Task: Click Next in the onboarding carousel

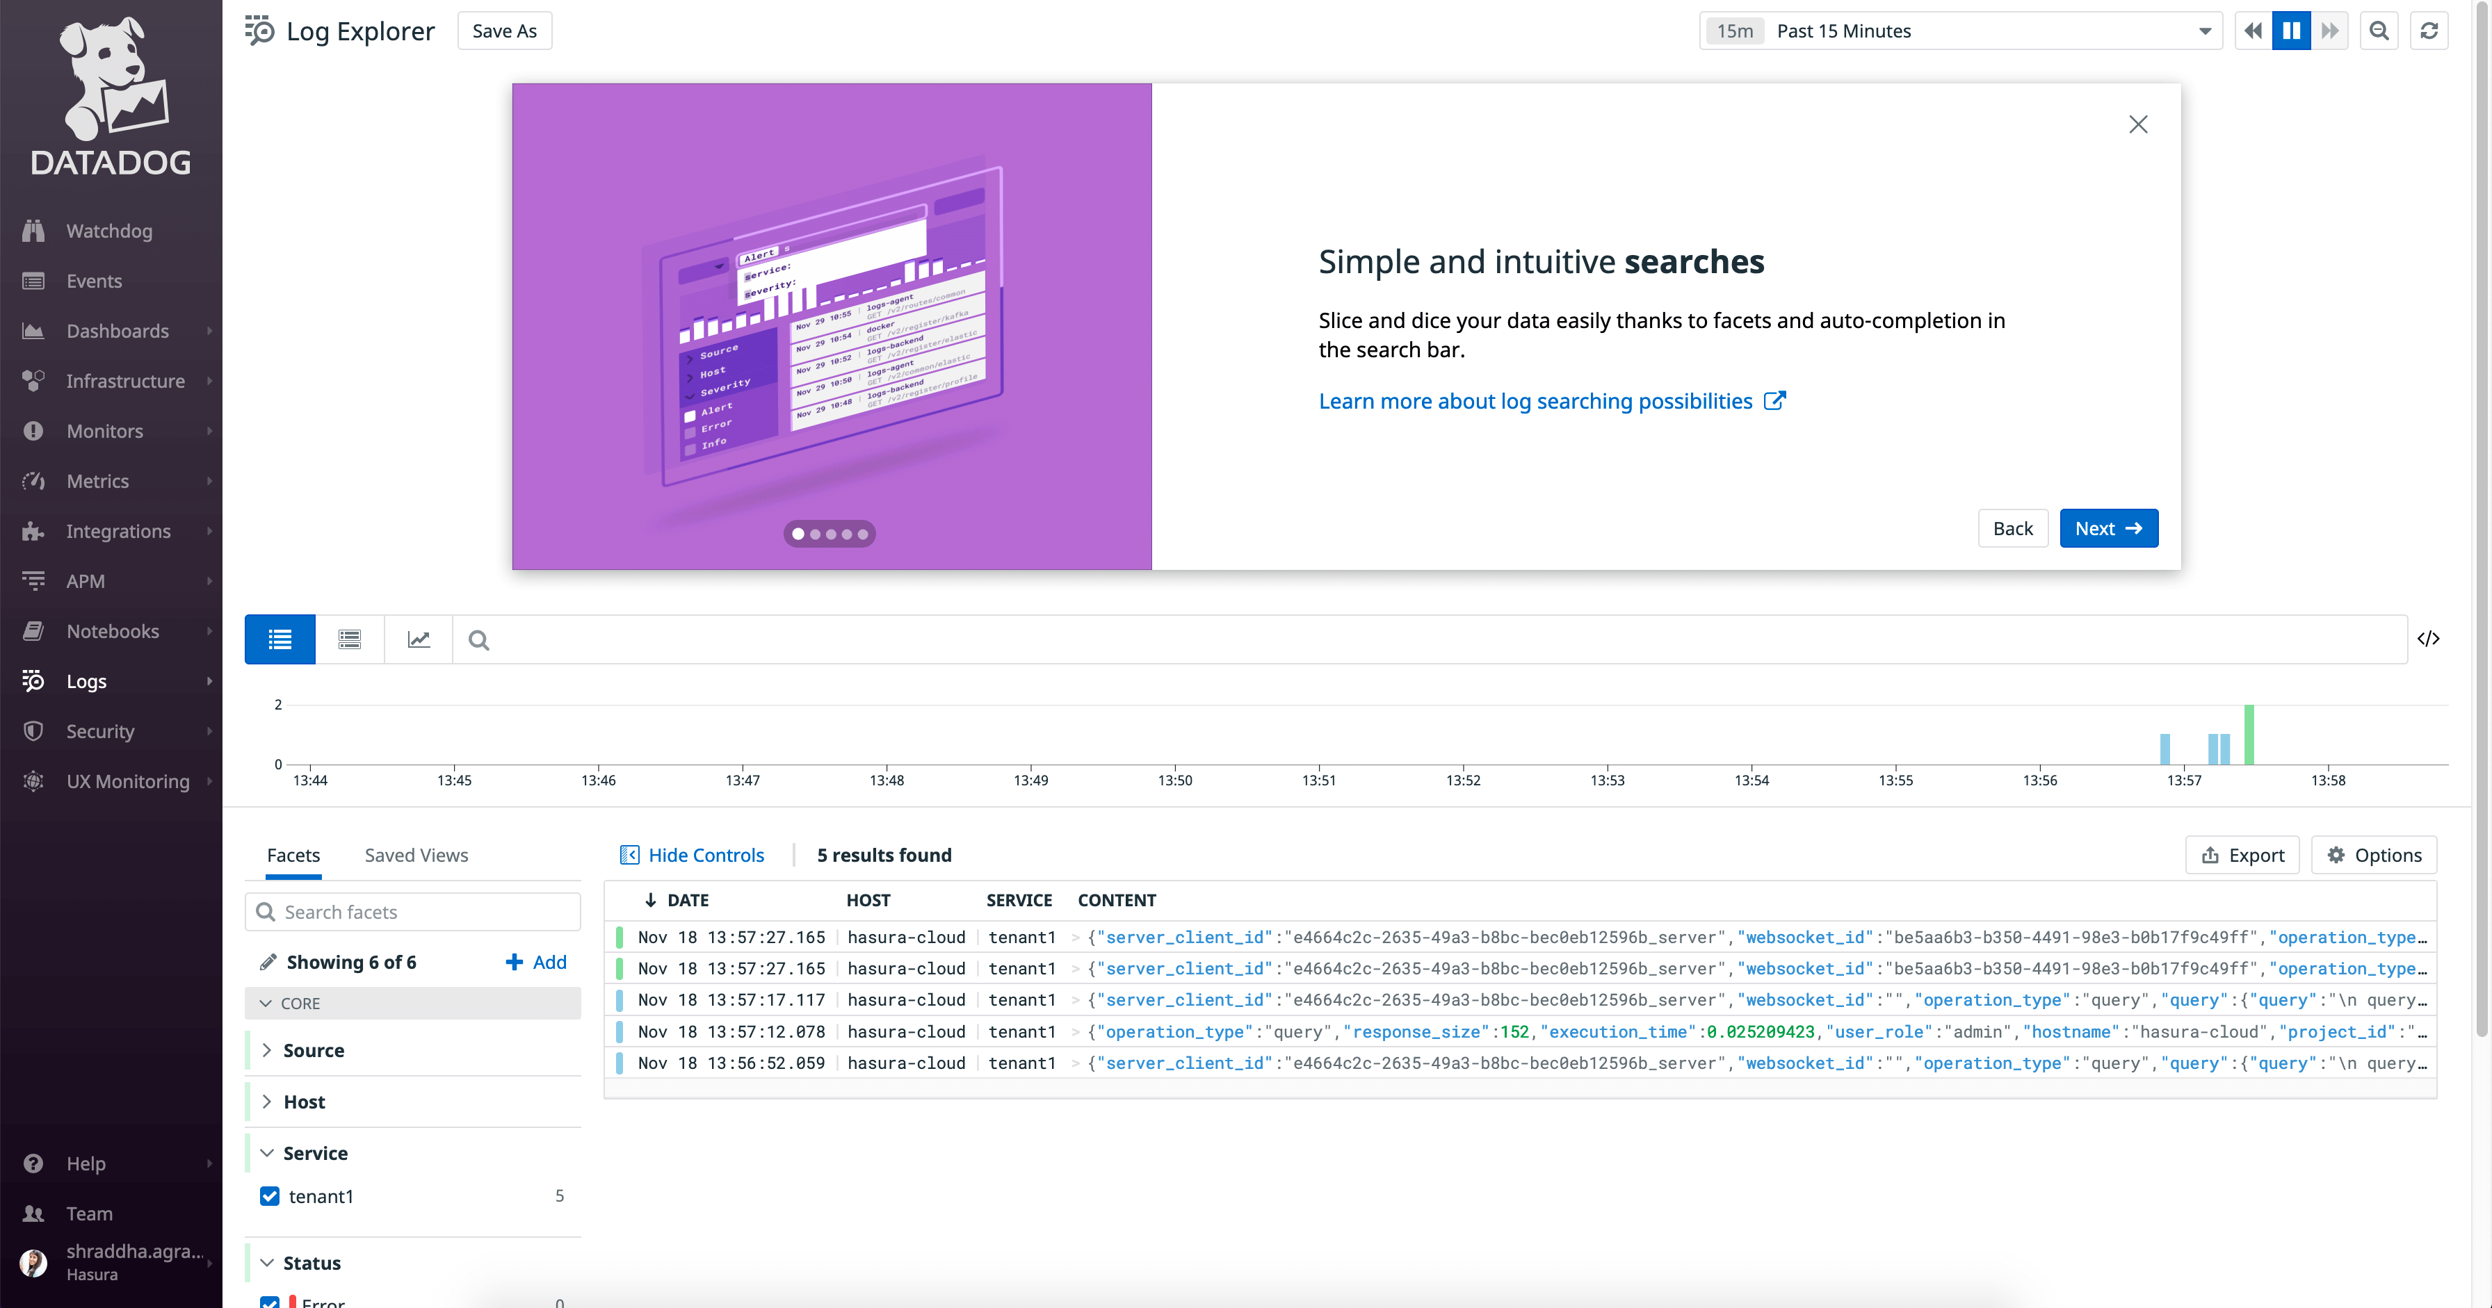Action: 2109,528
